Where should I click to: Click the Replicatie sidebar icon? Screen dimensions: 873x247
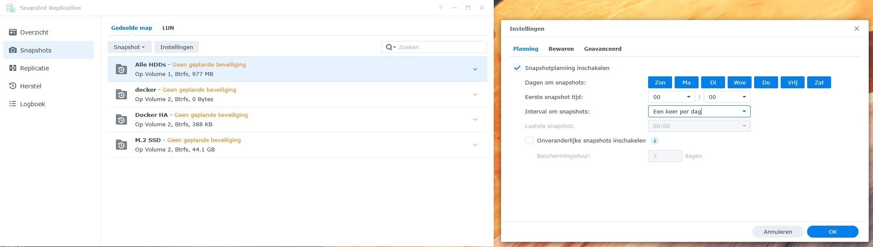pos(13,68)
